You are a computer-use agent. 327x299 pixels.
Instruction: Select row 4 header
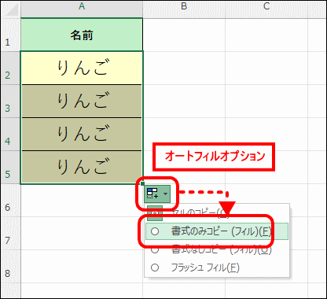(10, 134)
